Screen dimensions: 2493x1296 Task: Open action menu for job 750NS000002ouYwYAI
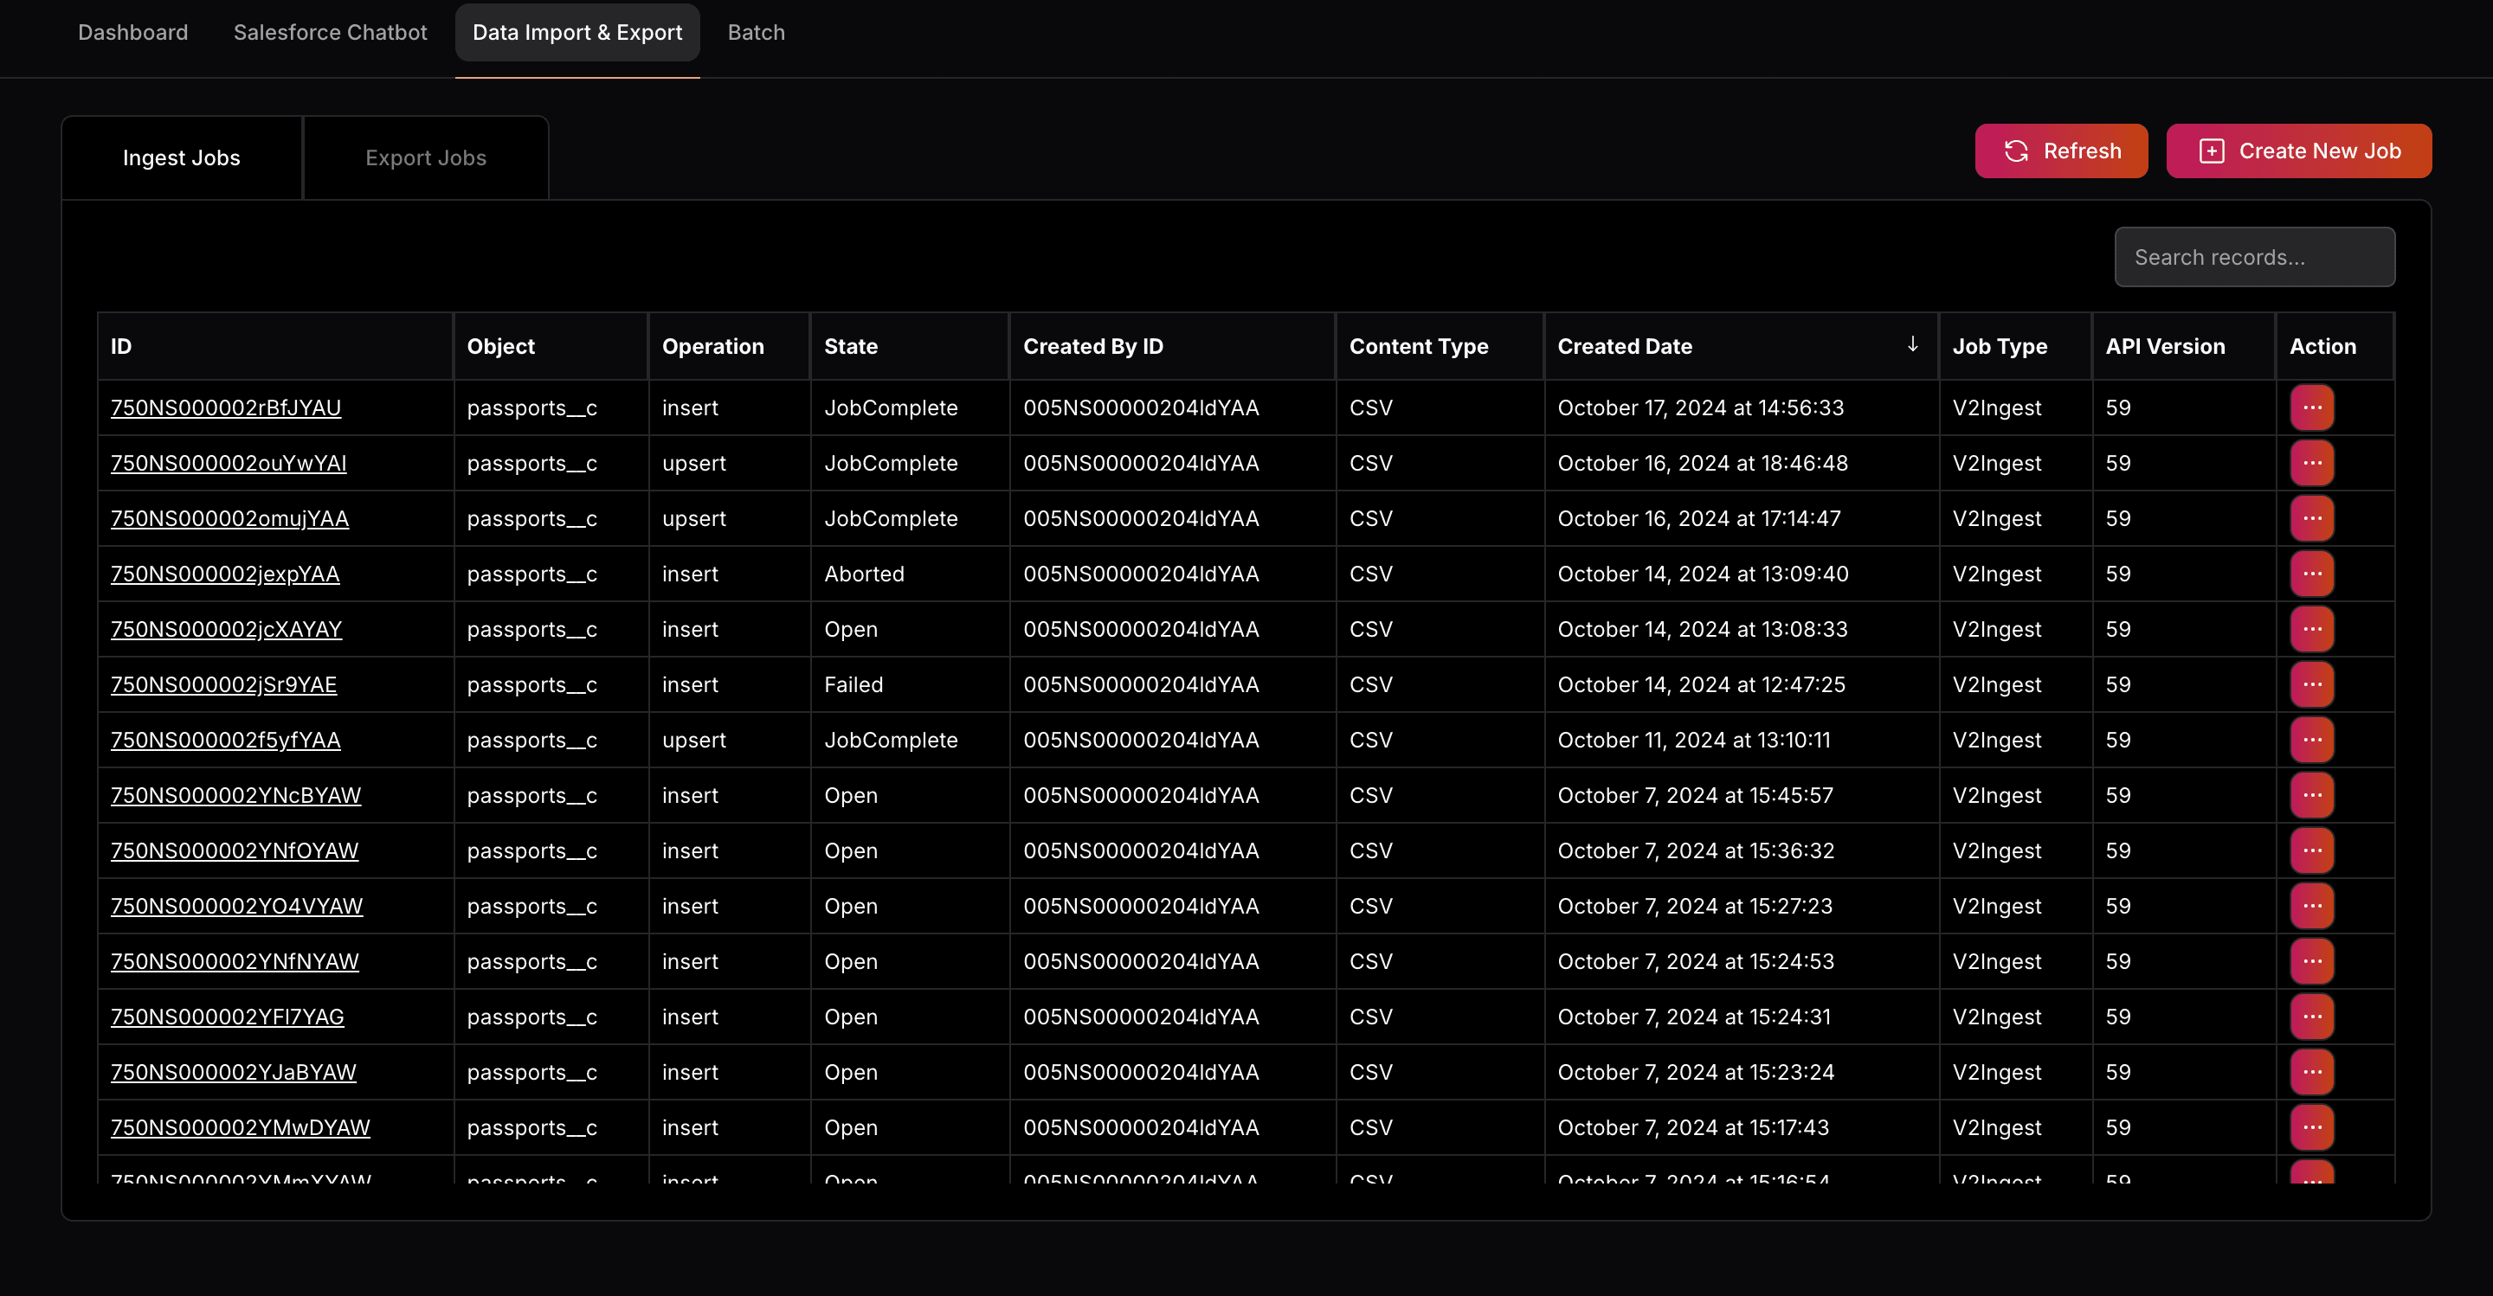tap(2311, 462)
